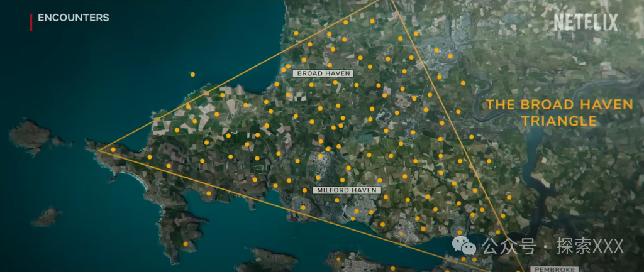Select the BROAD HAVEN map label
The image size is (644, 272).
pos(323,73)
